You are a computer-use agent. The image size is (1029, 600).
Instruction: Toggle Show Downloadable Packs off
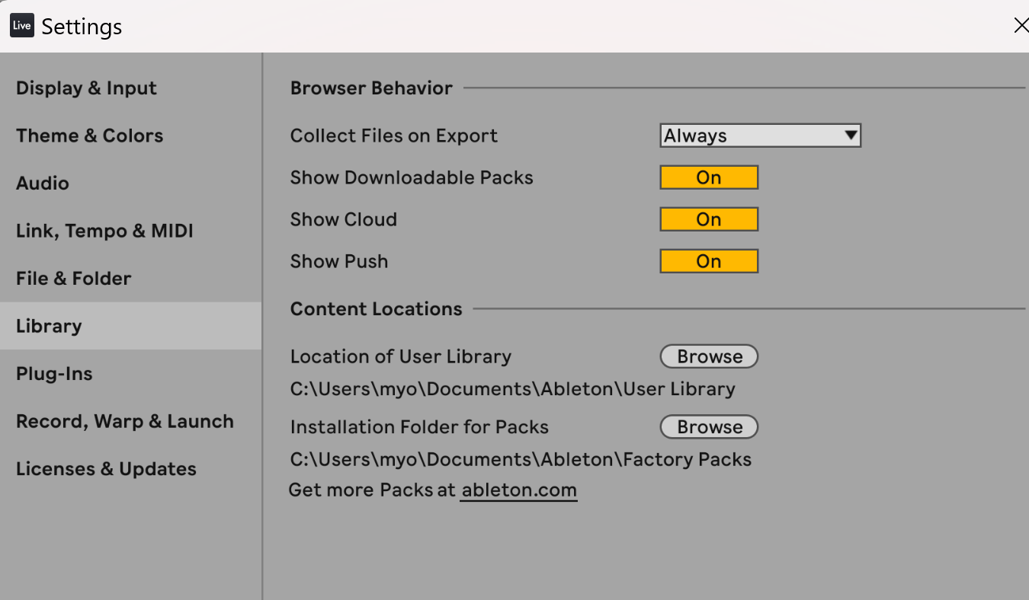pos(708,177)
